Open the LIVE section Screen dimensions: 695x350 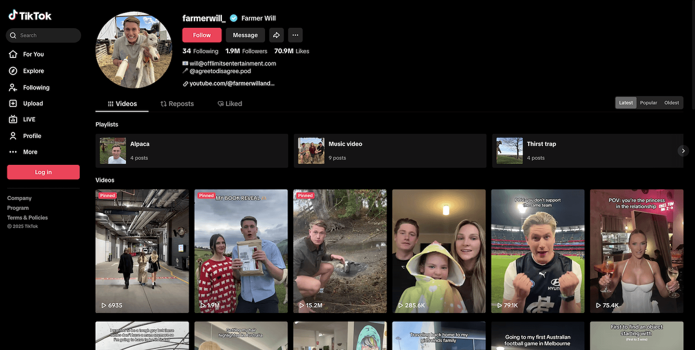pyautogui.click(x=29, y=119)
